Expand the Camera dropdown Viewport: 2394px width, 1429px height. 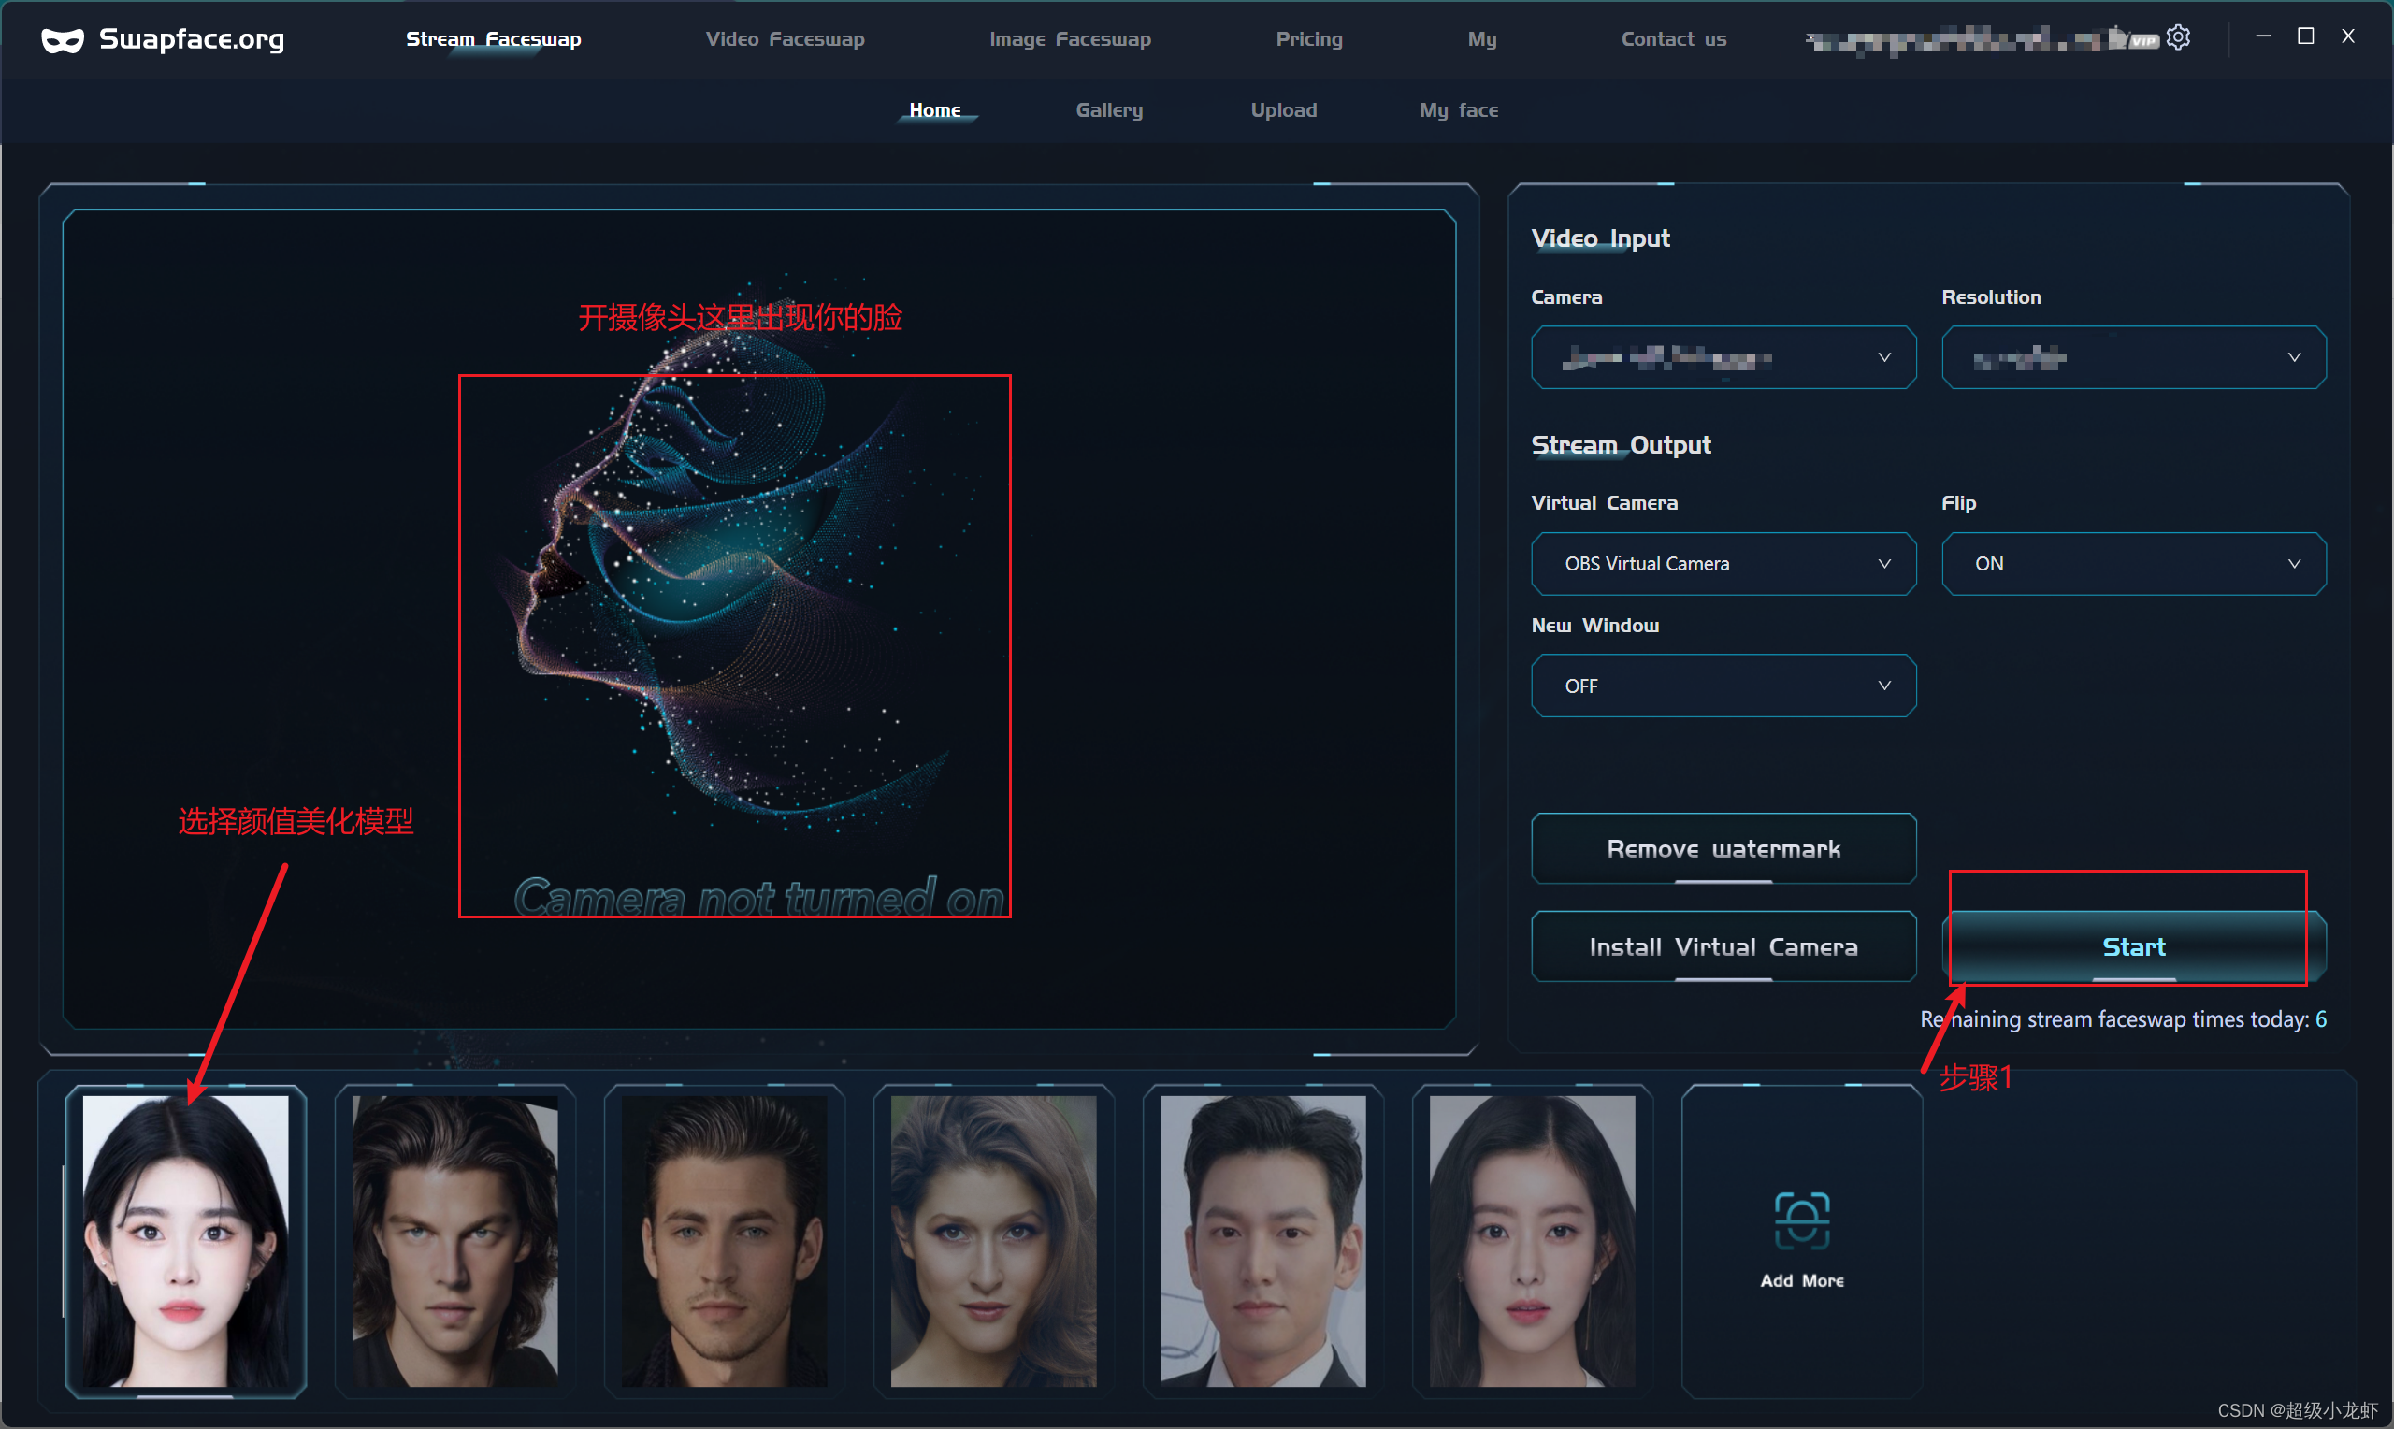(x=1723, y=357)
